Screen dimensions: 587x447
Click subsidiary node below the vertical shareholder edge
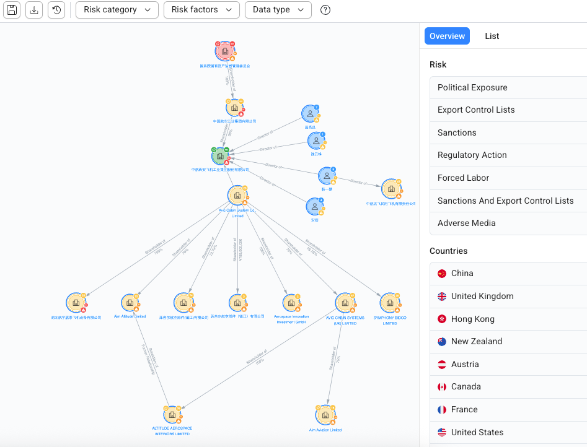click(x=237, y=303)
